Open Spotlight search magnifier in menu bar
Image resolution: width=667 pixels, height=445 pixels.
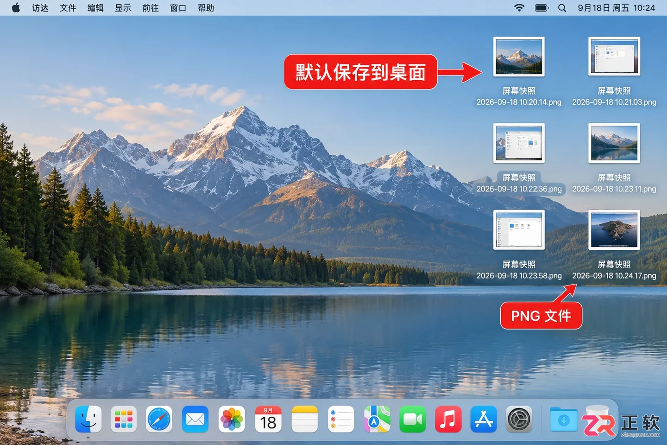(x=562, y=8)
